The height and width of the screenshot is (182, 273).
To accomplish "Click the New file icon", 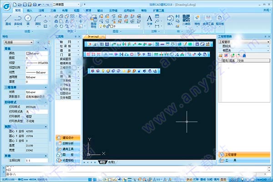I will coord(15,5).
